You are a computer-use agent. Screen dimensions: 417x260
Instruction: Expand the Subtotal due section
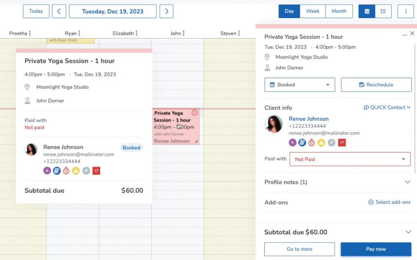(x=408, y=232)
